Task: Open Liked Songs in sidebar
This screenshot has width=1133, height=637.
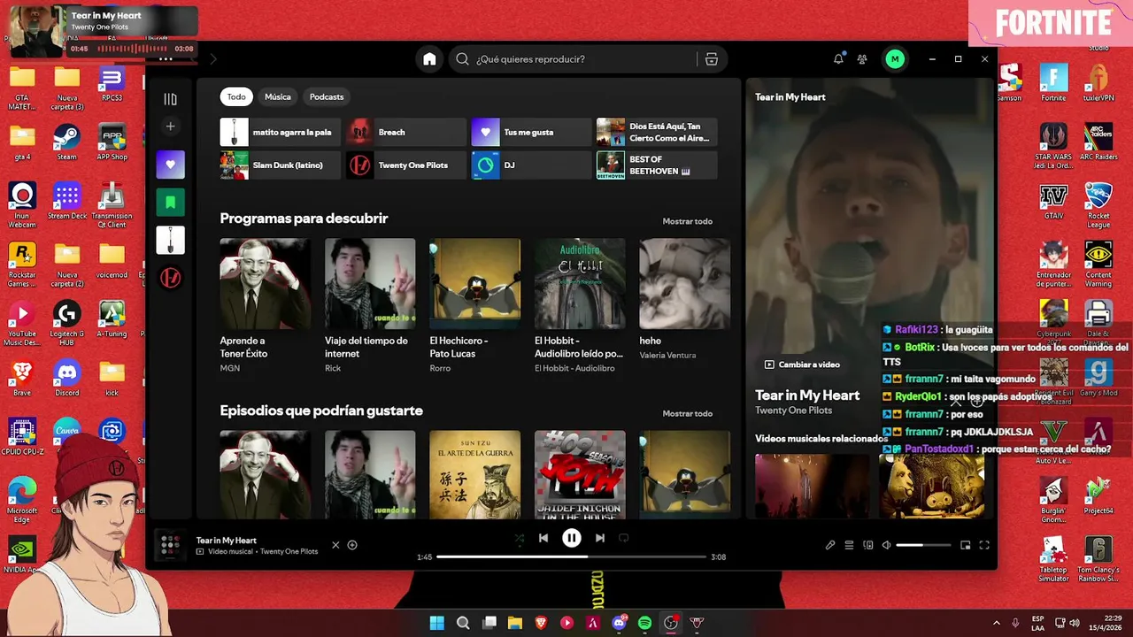Action: (171, 165)
